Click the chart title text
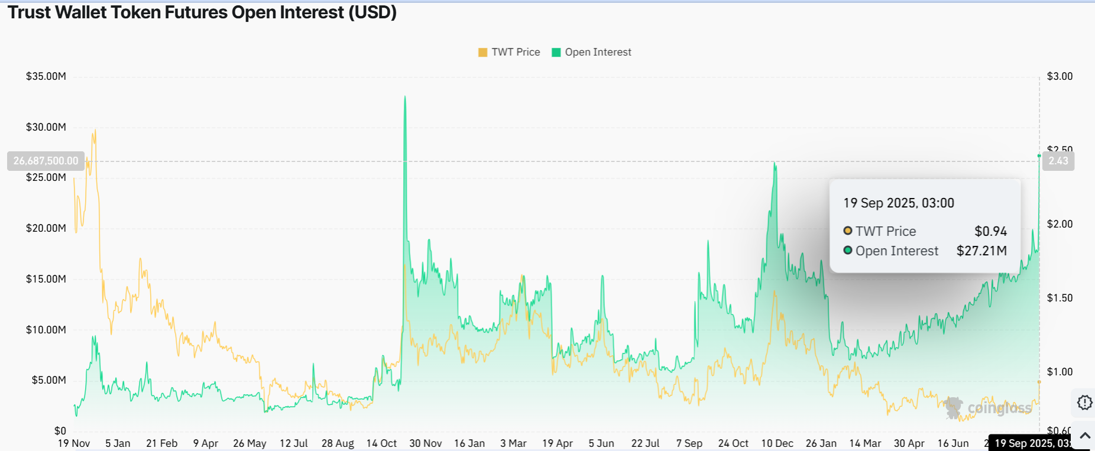This screenshot has height=451, width=1095. (202, 12)
